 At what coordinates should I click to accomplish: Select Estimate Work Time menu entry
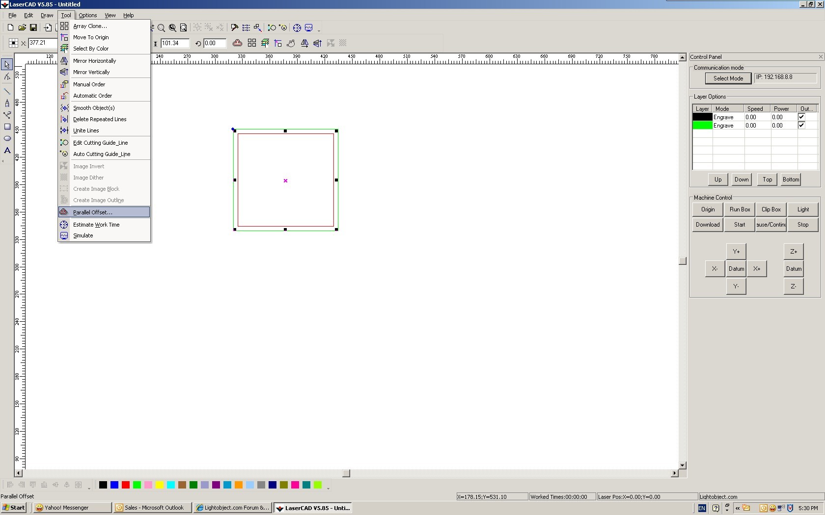96,225
